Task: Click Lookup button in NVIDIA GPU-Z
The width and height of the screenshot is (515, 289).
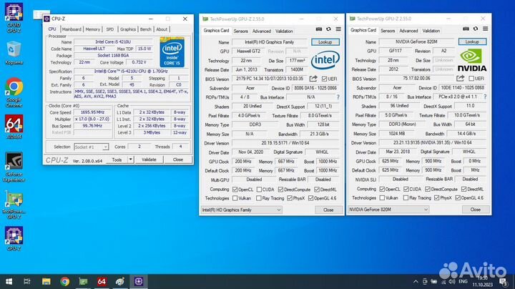Action: (472, 41)
